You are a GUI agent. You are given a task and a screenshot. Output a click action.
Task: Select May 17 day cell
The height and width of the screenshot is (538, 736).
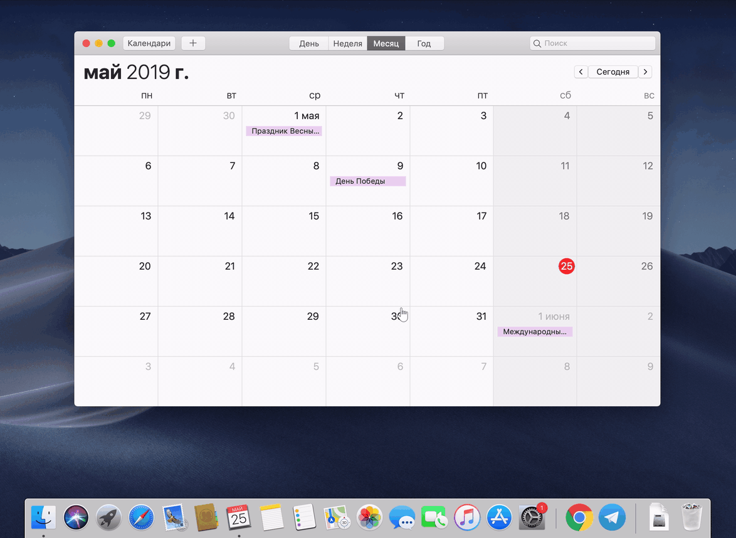click(451, 231)
